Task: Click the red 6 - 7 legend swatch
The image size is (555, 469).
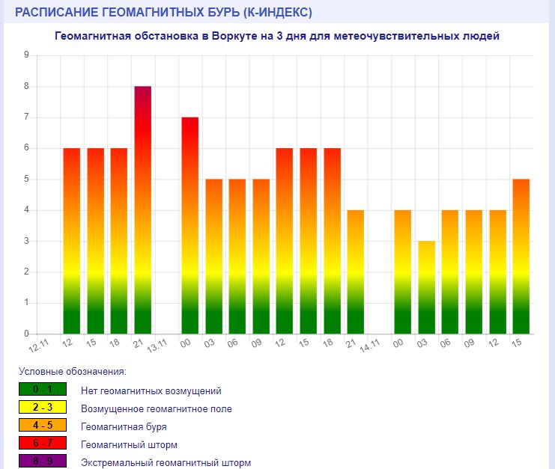Action: [x=43, y=444]
